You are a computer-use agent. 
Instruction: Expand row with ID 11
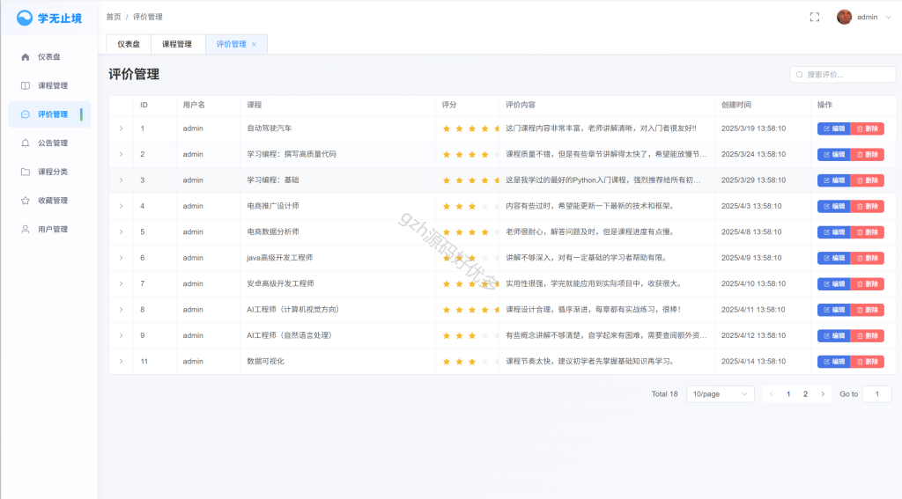(121, 362)
